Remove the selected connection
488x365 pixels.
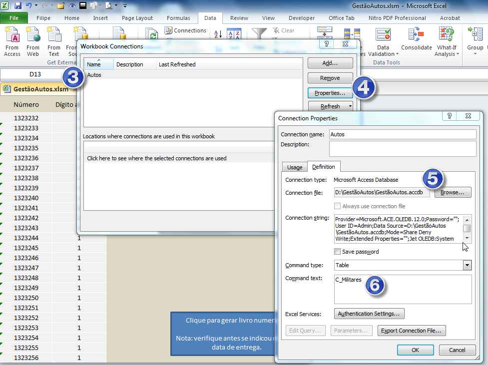(330, 78)
